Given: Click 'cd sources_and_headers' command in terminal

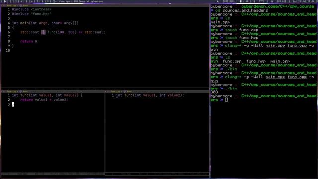Looking at the screenshot, I should tap(241, 10).
